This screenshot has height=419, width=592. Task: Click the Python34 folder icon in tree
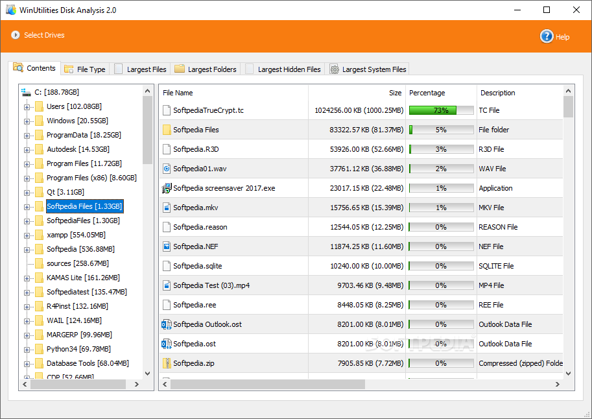[39, 349]
